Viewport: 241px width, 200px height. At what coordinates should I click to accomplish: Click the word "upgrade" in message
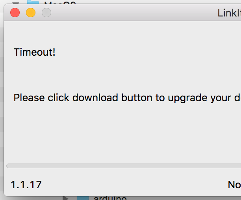186,98
